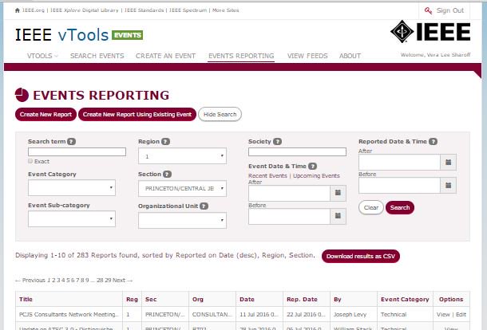This screenshot has height=330, width=487.
Task: Click the Events Reporting pie chart icon
Action: pyautogui.click(x=22, y=95)
